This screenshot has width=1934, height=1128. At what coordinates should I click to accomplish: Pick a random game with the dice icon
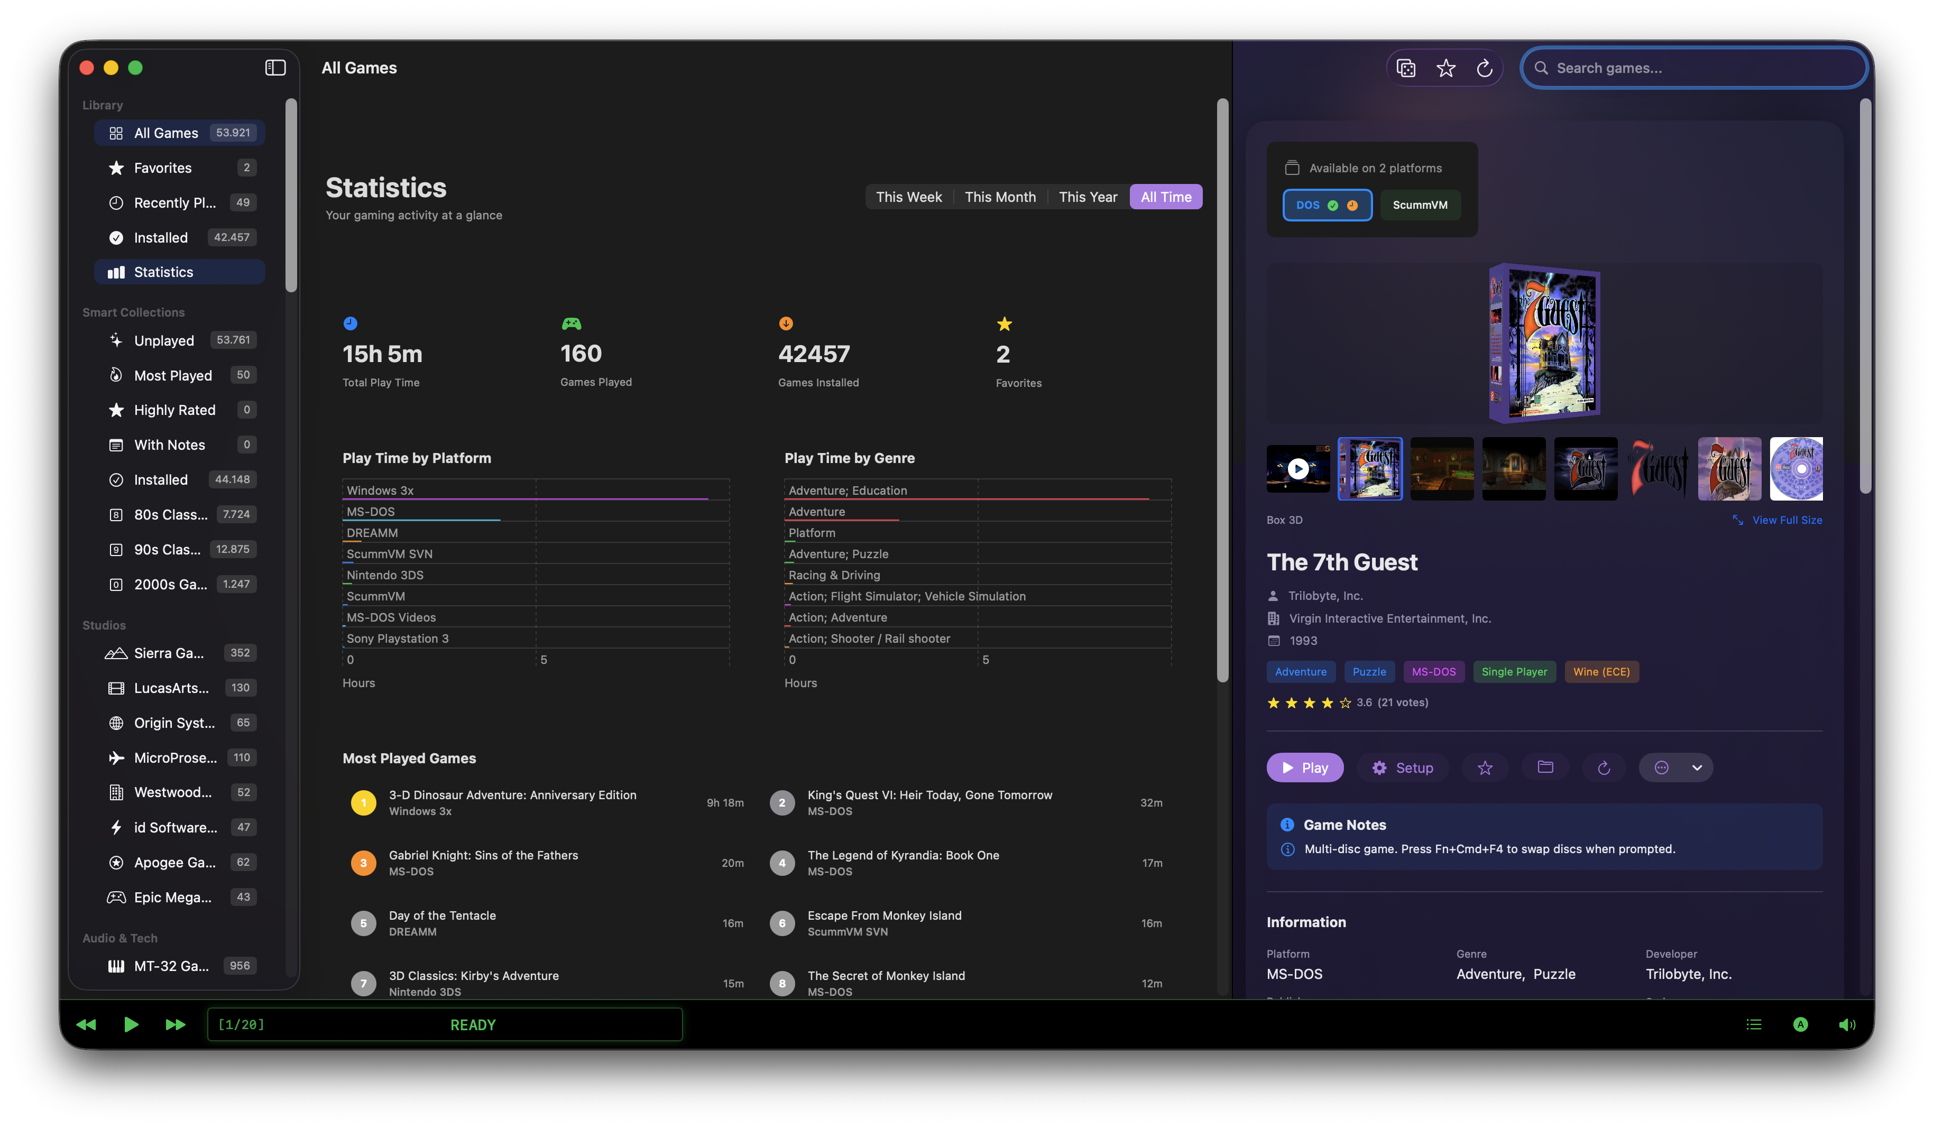1406,68
